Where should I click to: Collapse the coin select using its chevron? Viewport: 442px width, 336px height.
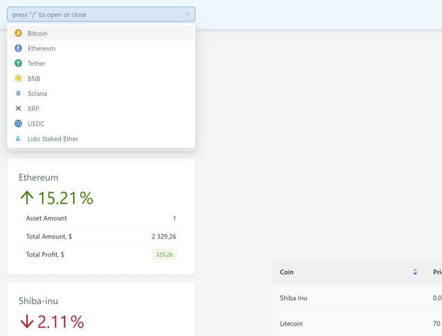click(x=187, y=15)
